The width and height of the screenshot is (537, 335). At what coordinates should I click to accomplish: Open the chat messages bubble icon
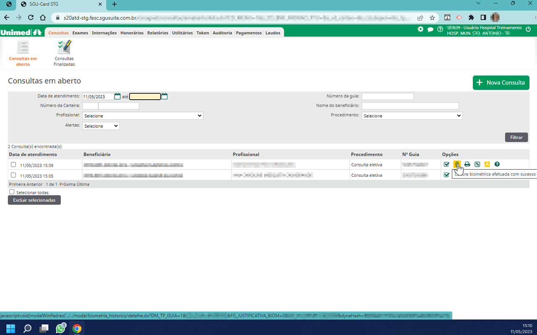point(430,29)
